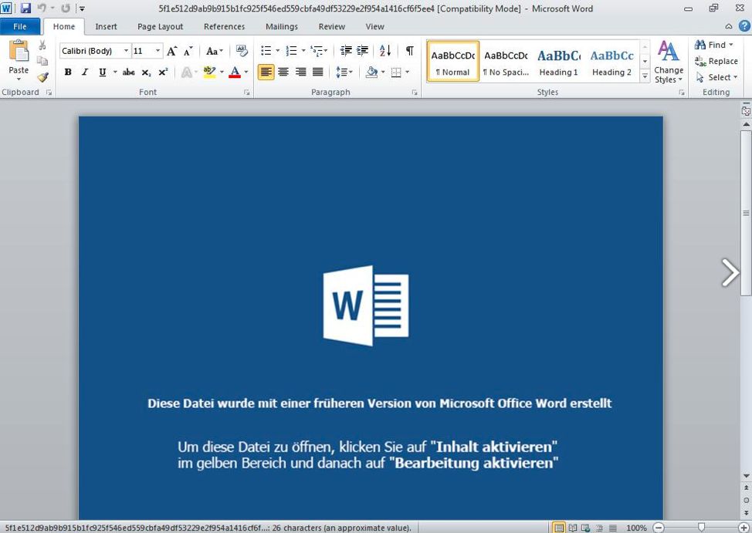The height and width of the screenshot is (533, 752).
Task: Toggle Bold formatting
Action: point(68,73)
